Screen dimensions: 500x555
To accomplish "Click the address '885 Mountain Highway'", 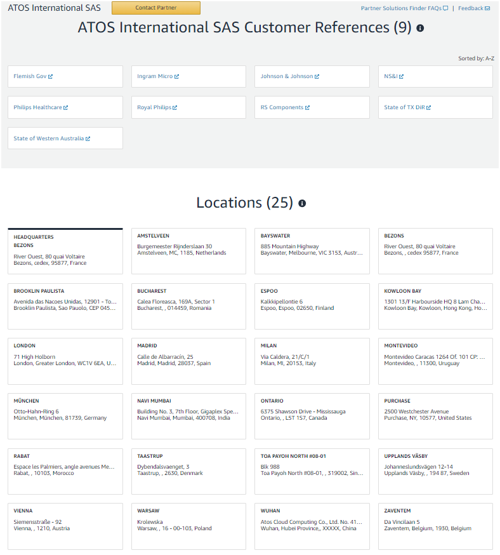I will tap(289, 246).
